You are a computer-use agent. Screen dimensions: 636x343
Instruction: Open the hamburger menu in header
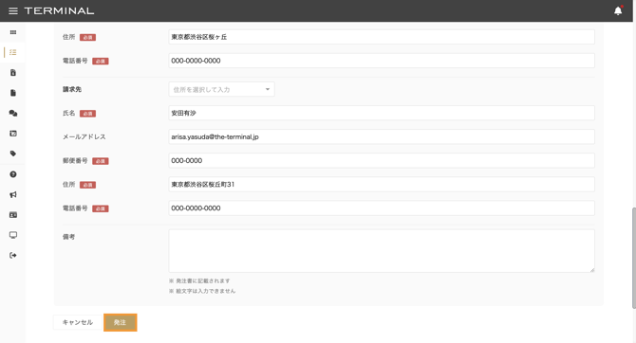point(13,11)
